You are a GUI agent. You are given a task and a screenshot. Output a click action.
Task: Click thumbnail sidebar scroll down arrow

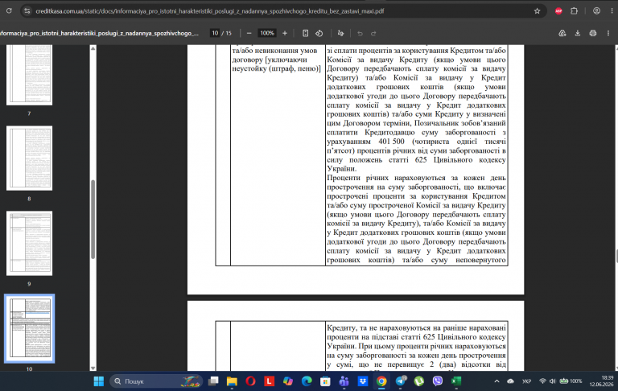tap(93, 368)
